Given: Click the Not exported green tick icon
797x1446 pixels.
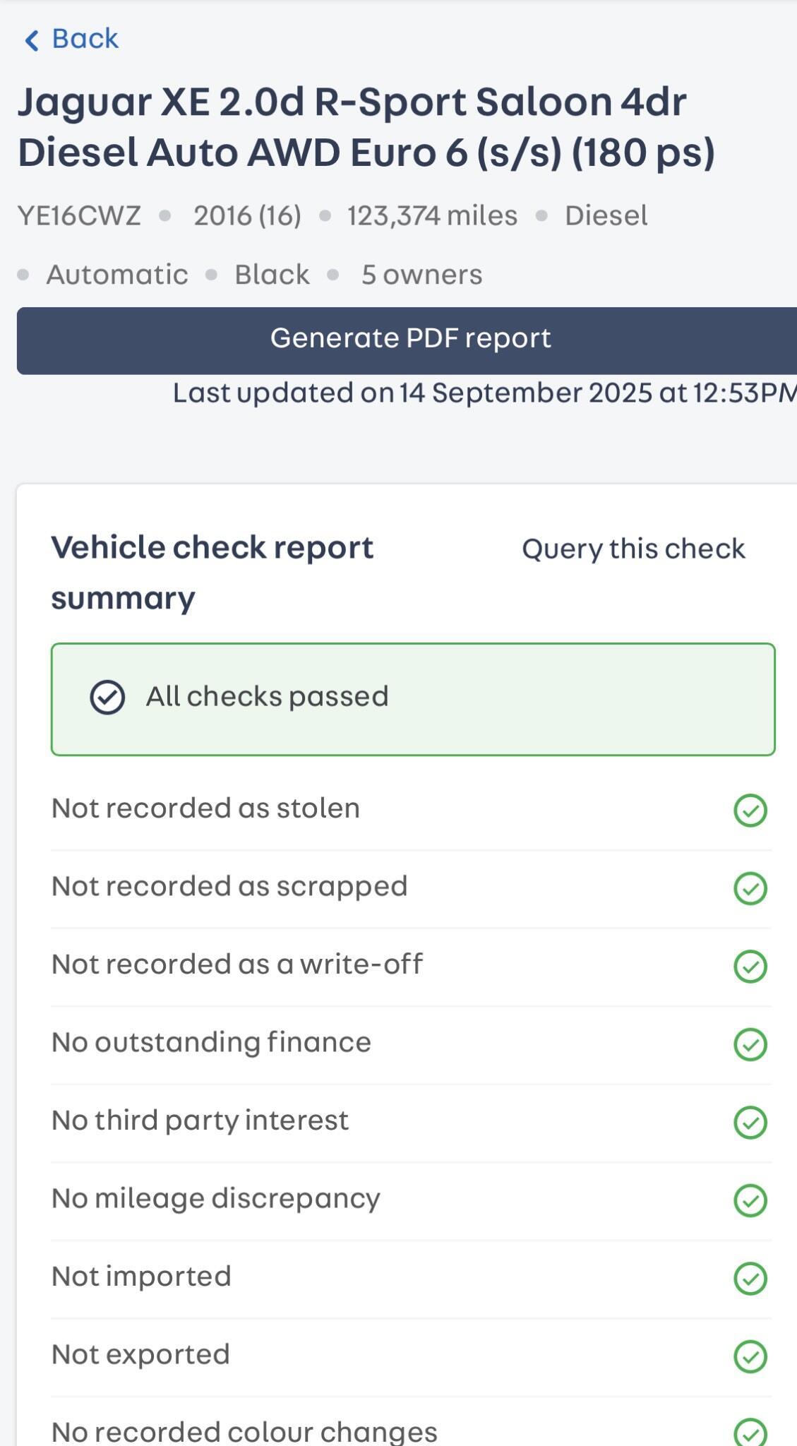Looking at the screenshot, I should click(x=750, y=1356).
